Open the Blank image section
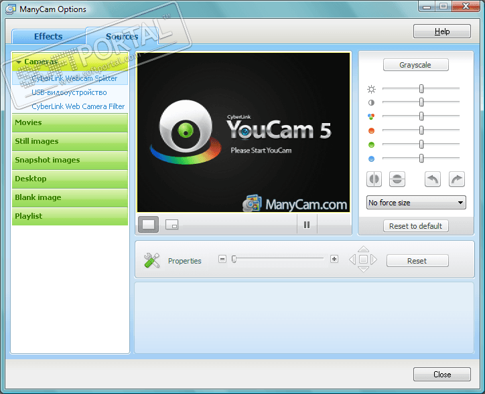The width and height of the screenshot is (485, 394). (70, 197)
